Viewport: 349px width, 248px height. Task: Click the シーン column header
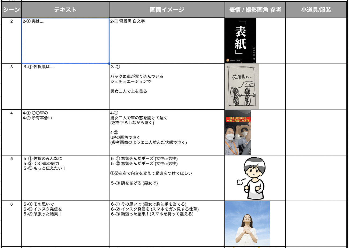[12, 10]
